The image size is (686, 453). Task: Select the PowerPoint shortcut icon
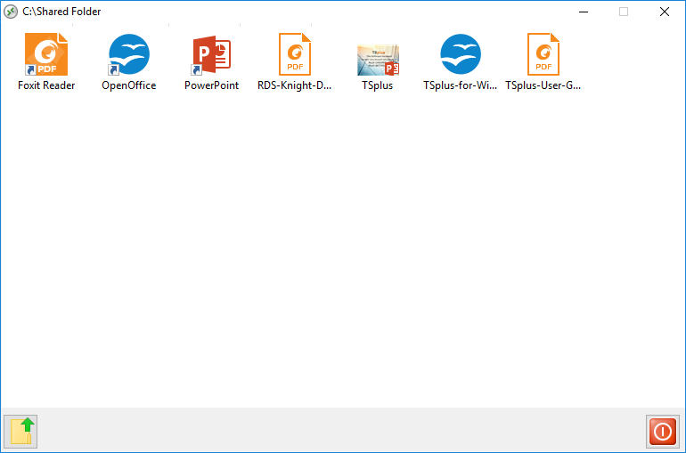click(x=211, y=54)
